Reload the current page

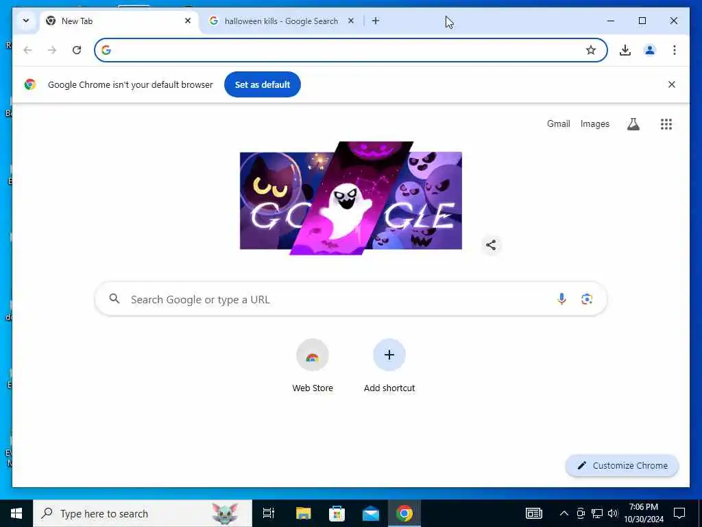point(77,50)
